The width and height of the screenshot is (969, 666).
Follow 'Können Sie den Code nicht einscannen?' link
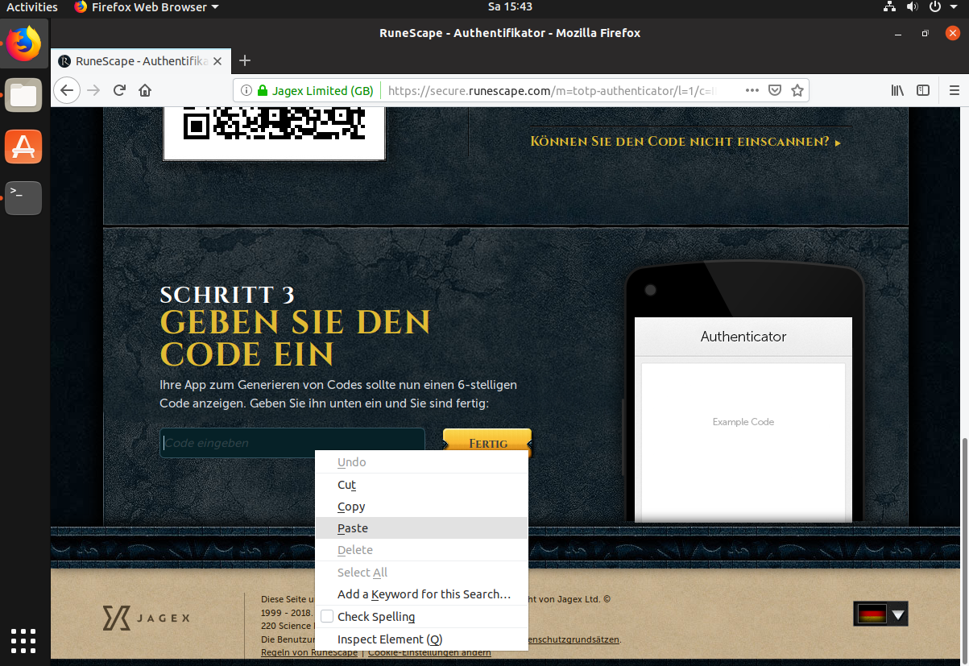coord(685,142)
